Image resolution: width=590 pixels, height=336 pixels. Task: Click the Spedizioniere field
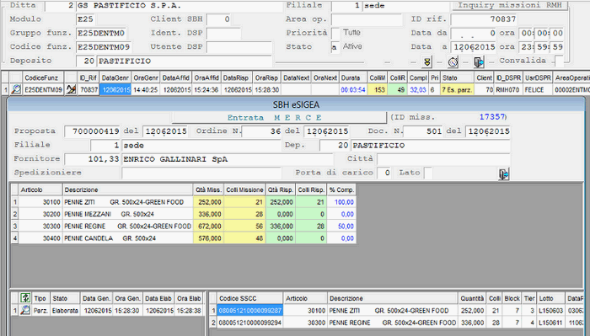point(201,173)
